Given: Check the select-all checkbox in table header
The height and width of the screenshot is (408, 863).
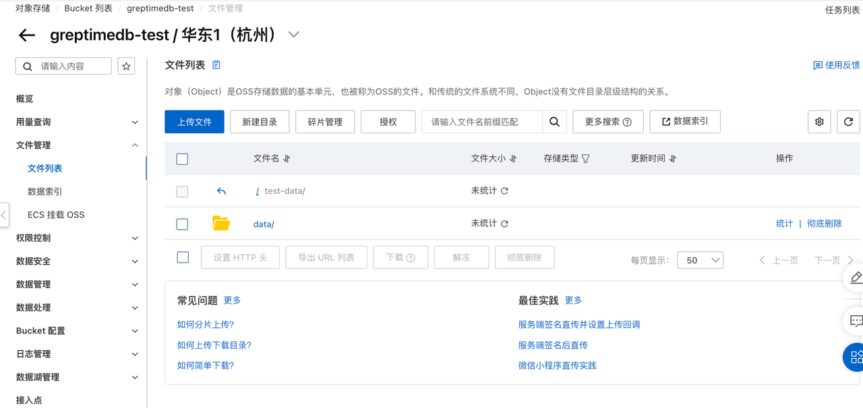Looking at the screenshot, I should pos(182,158).
